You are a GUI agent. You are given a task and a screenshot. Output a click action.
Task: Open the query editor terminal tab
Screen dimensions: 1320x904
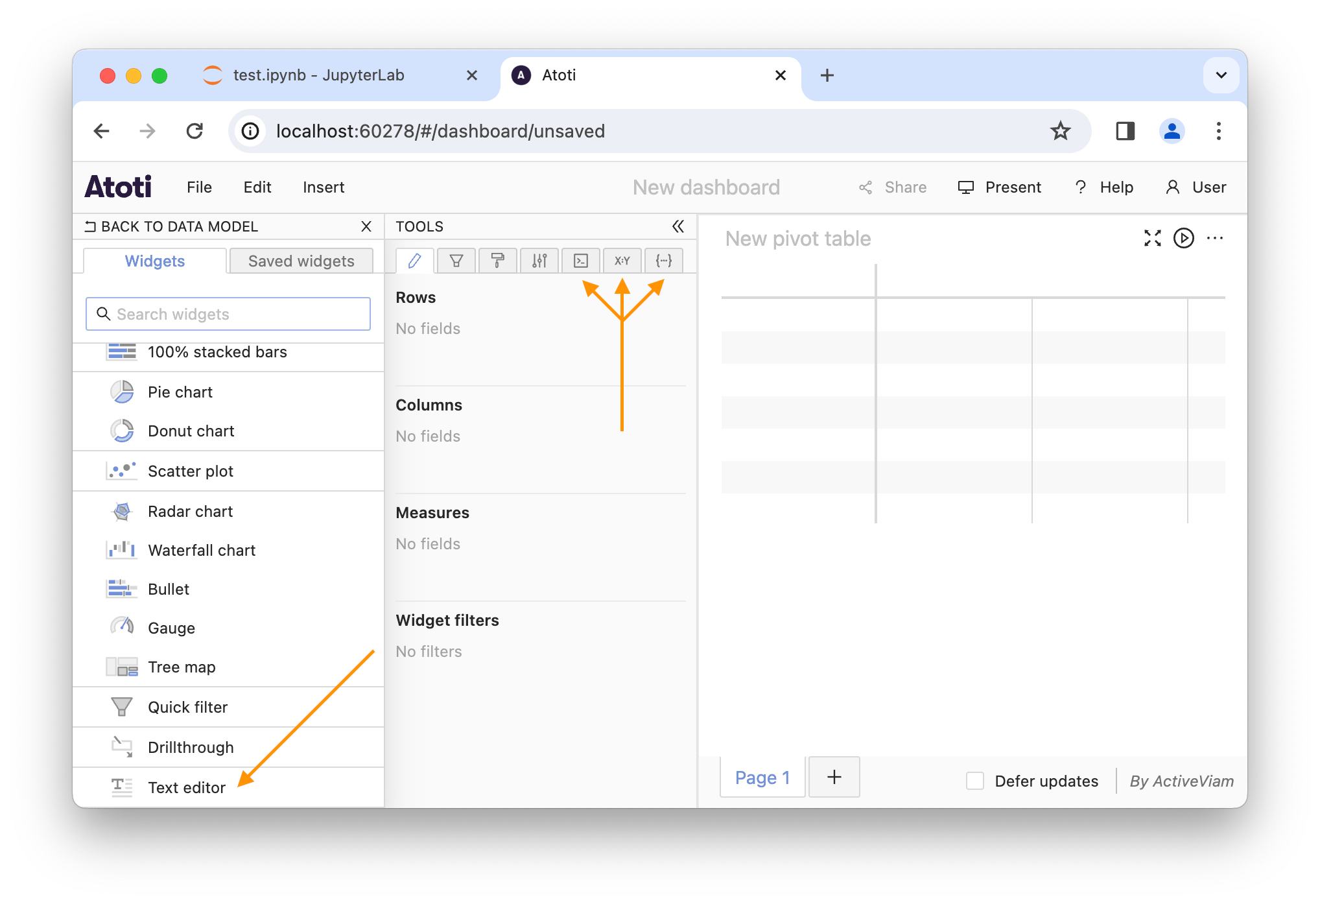click(x=580, y=261)
